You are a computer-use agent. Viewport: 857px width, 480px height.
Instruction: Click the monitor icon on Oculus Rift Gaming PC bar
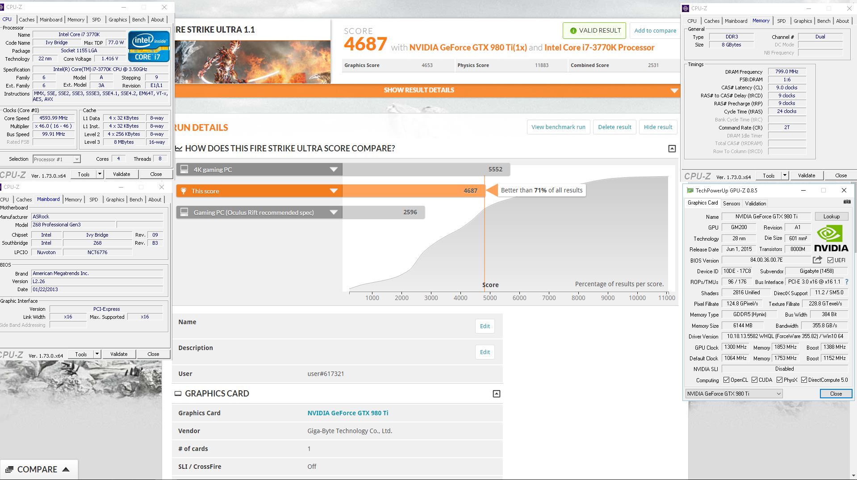[x=184, y=212]
